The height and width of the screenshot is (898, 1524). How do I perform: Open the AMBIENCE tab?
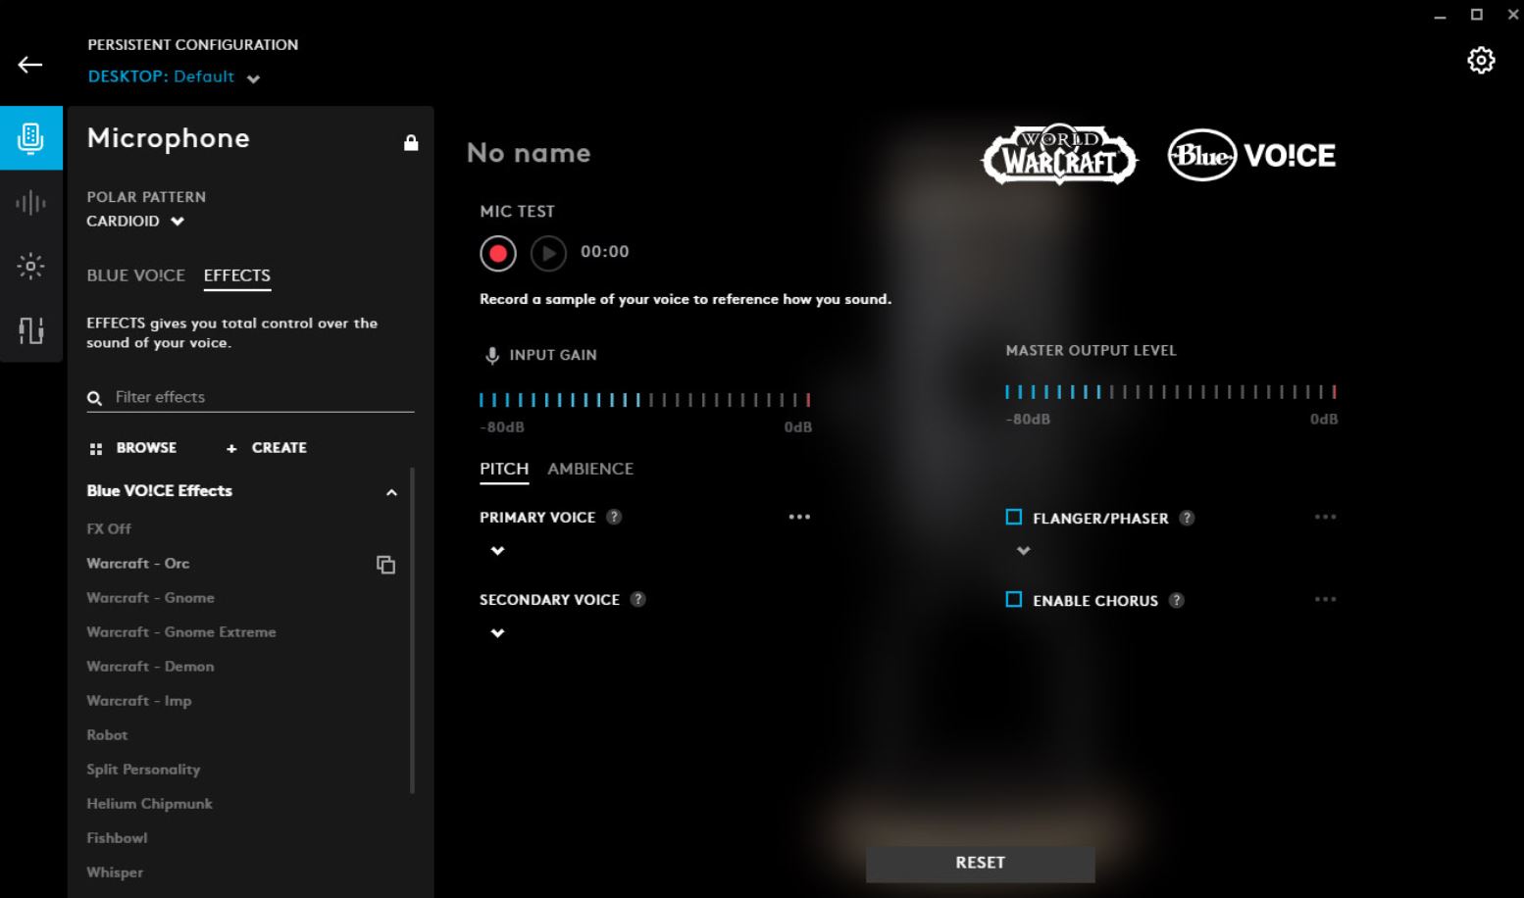point(590,470)
